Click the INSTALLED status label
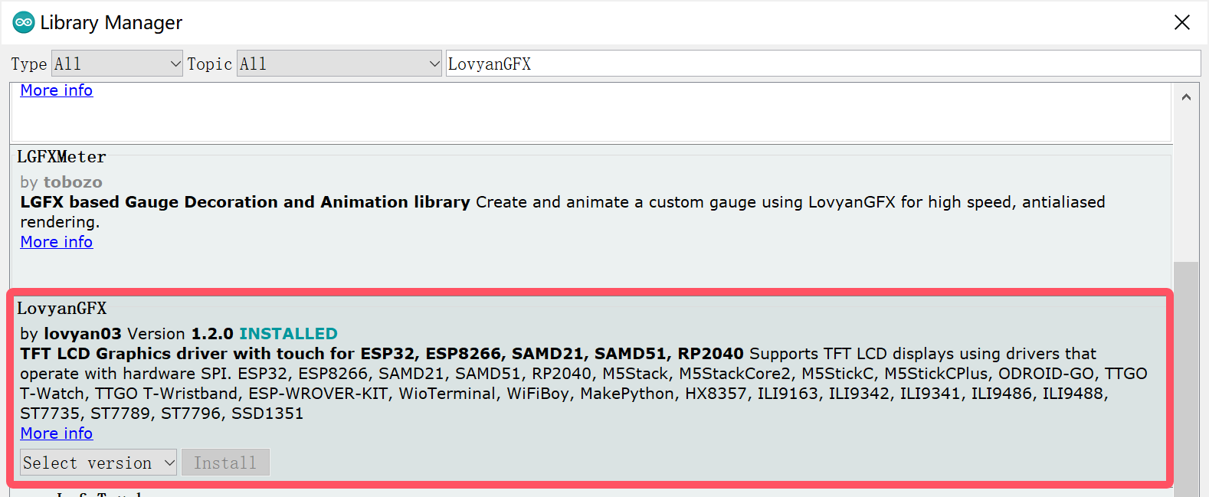Screen dimensions: 1209x497 point(288,334)
